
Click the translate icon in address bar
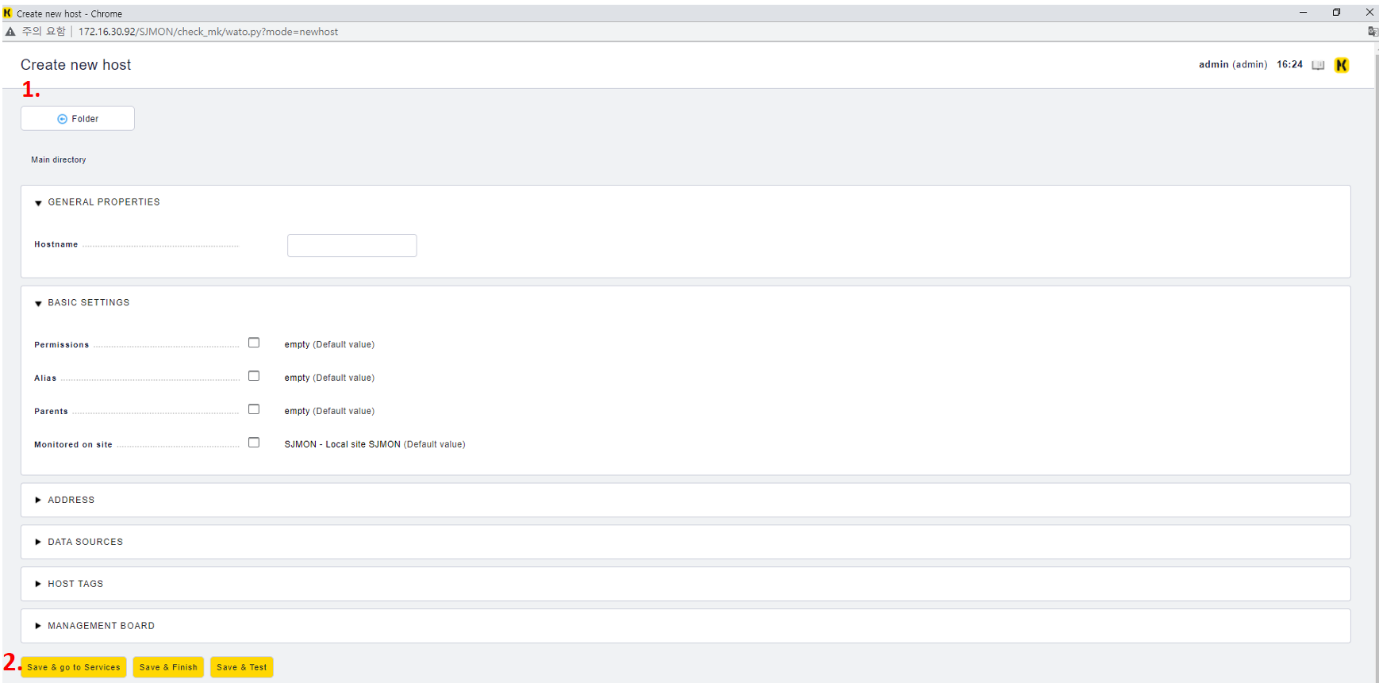click(1372, 32)
